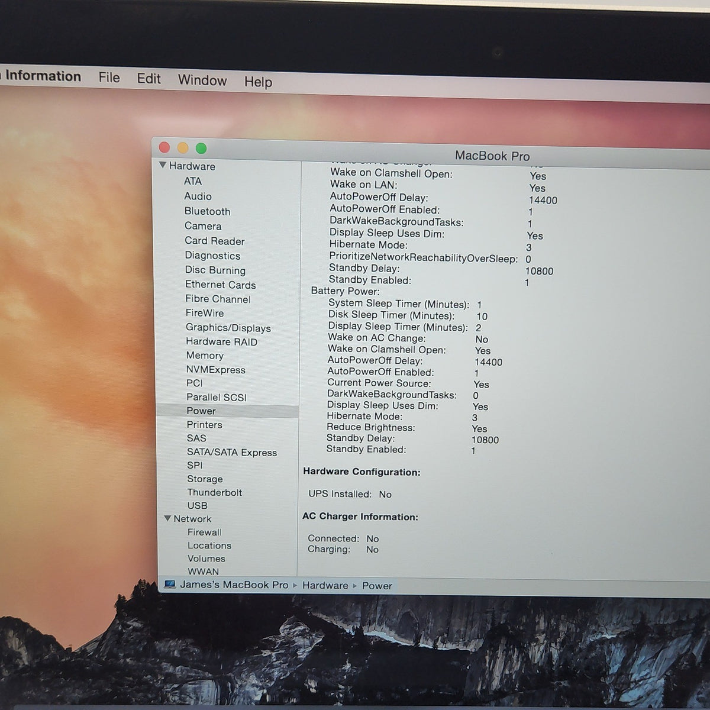This screenshot has width=710, height=710.
Task: Select the Storage sidebar entry
Action: (205, 479)
